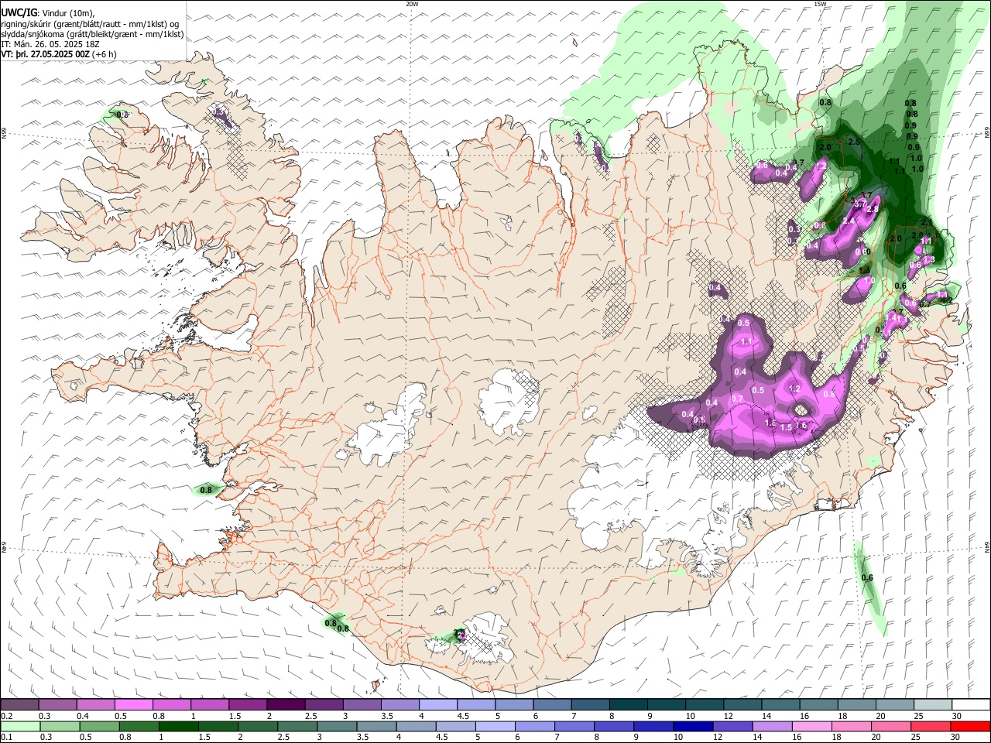Viewport: 991px width, 743px height.
Task: Click the 0.8 rain value on the west coast bay
Action: coord(206,490)
